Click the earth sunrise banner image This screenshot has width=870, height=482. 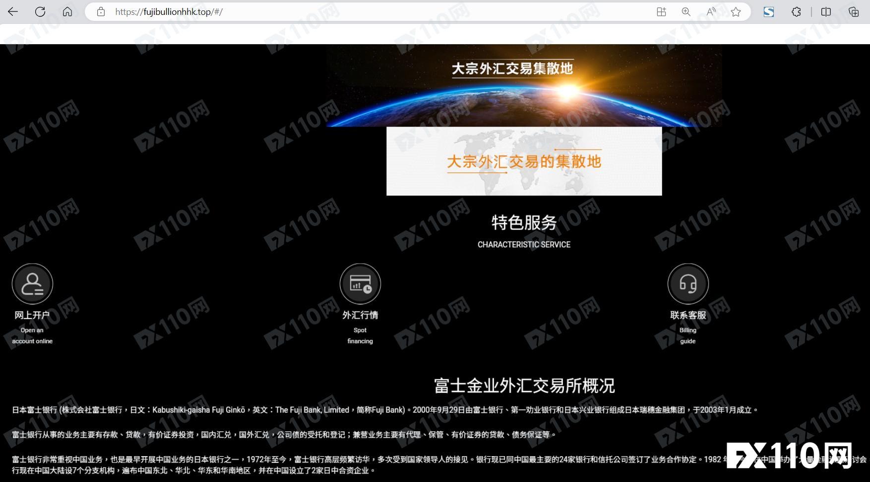[524, 85]
